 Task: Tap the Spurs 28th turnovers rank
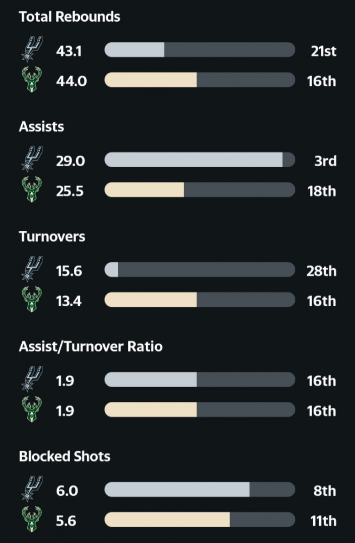pyautogui.click(x=321, y=270)
